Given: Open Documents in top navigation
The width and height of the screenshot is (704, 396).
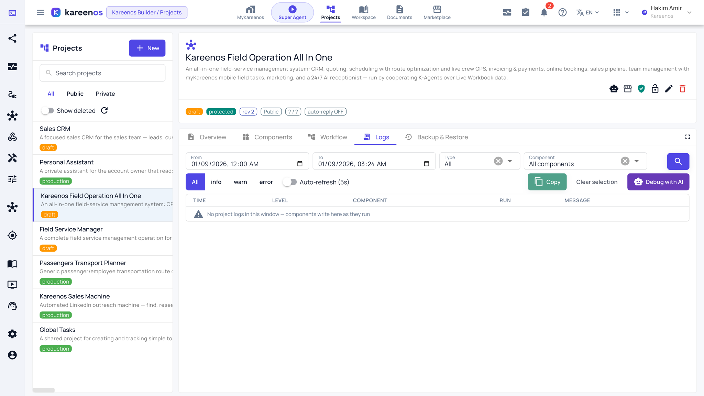Looking at the screenshot, I should (x=399, y=12).
